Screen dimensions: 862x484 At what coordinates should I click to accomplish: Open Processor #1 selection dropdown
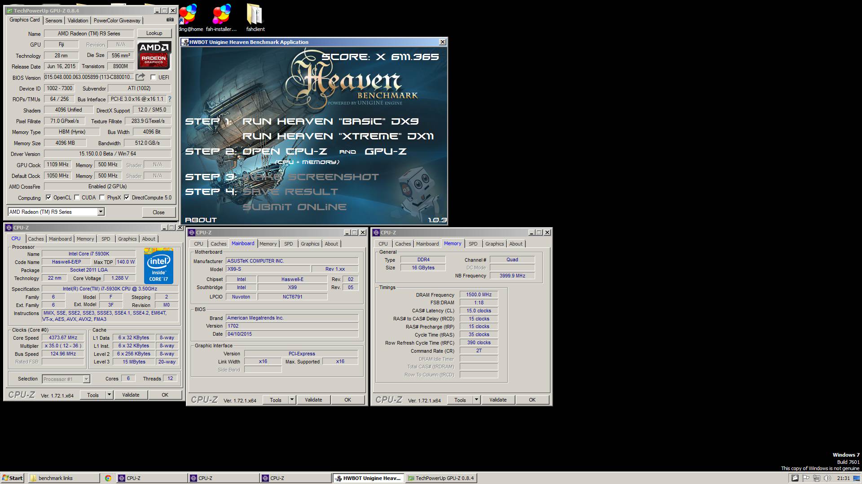coord(86,379)
